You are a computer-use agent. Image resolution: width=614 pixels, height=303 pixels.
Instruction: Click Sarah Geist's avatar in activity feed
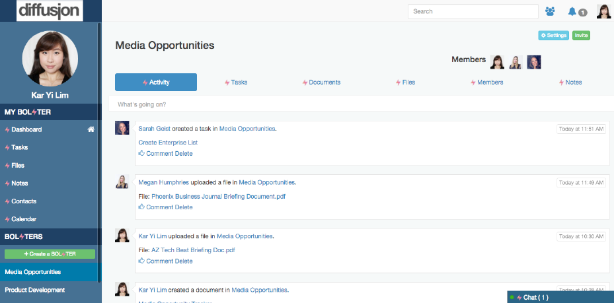122,128
